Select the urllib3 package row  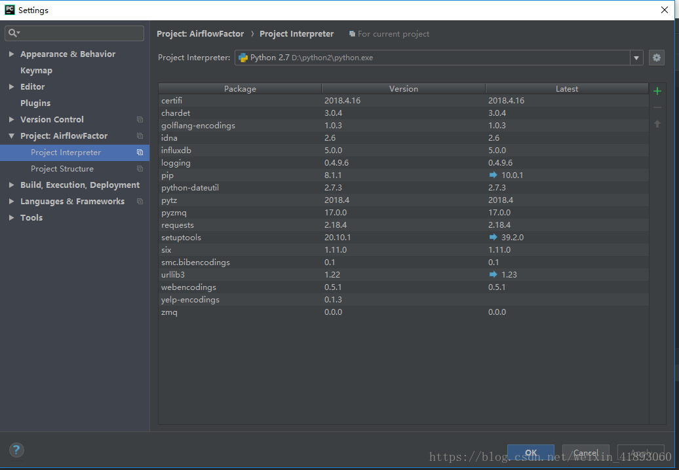click(404, 274)
